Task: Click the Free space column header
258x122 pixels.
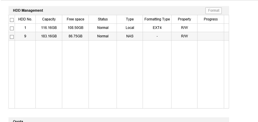Action: tap(75, 19)
